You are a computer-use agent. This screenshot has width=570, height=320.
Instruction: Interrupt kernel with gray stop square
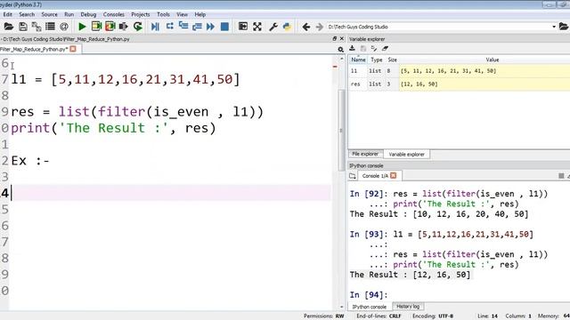pyautogui.click(x=561, y=176)
